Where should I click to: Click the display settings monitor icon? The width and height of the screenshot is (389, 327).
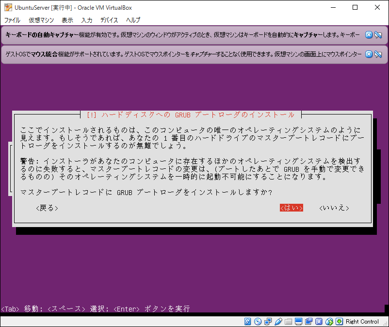coord(298,321)
